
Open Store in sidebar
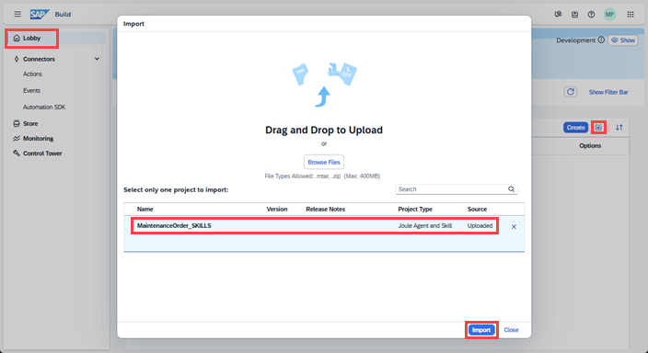(x=30, y=123)
